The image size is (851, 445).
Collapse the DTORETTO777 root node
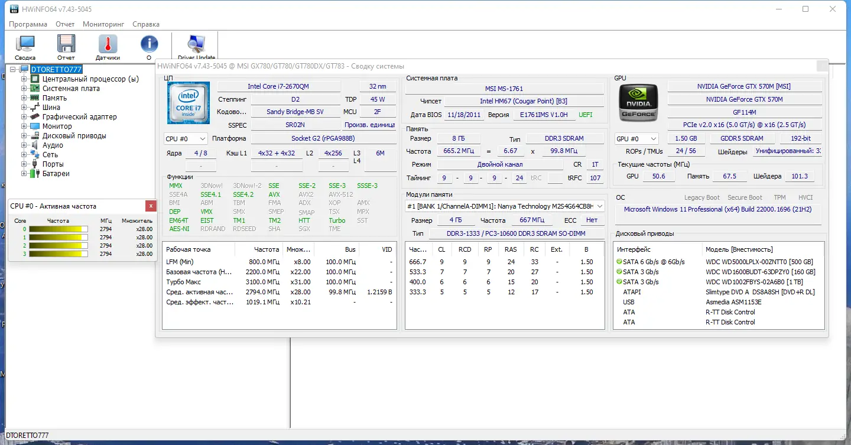coord(13,70)
